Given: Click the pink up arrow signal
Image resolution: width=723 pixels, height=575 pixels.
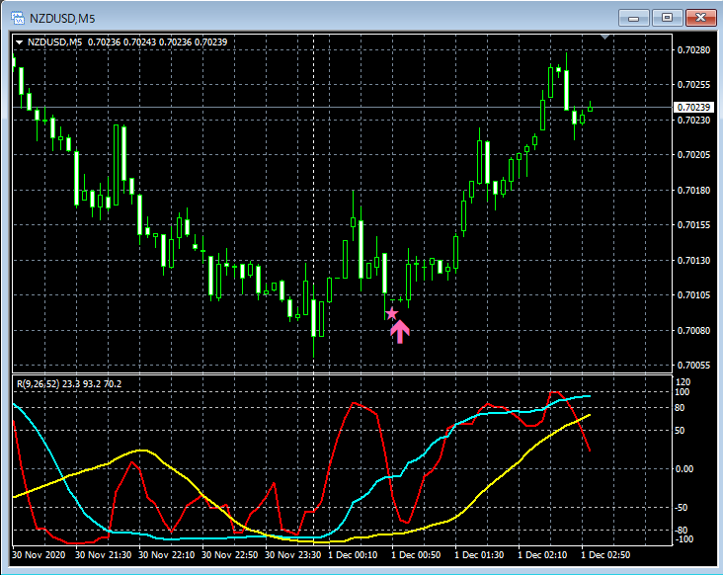Looking at the screenshot, I should 400,331.
